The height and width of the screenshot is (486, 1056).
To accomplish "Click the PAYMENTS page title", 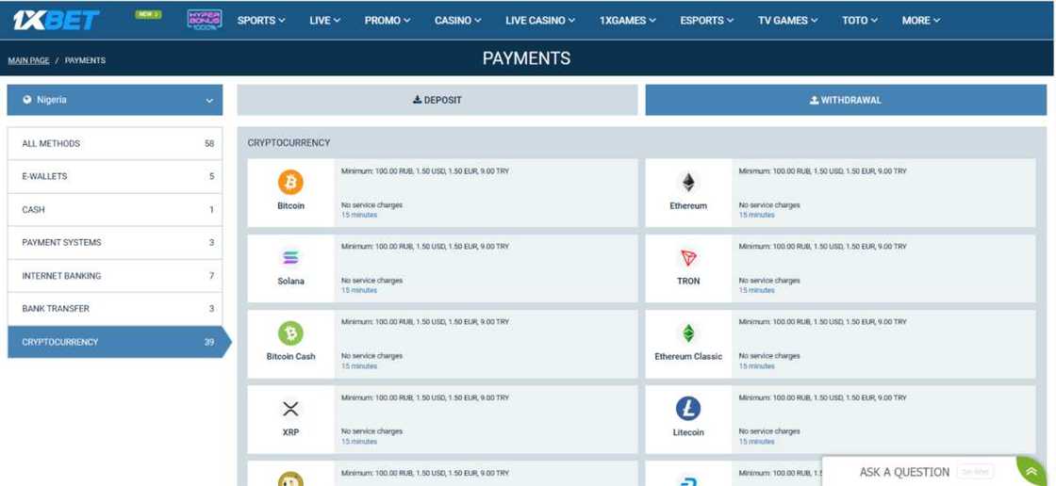I will [x=527, y=58].
